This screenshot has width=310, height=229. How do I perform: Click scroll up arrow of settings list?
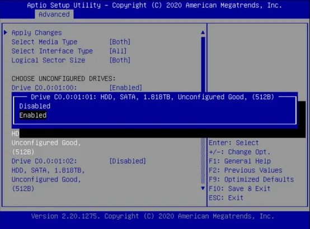tap(203, 32)
